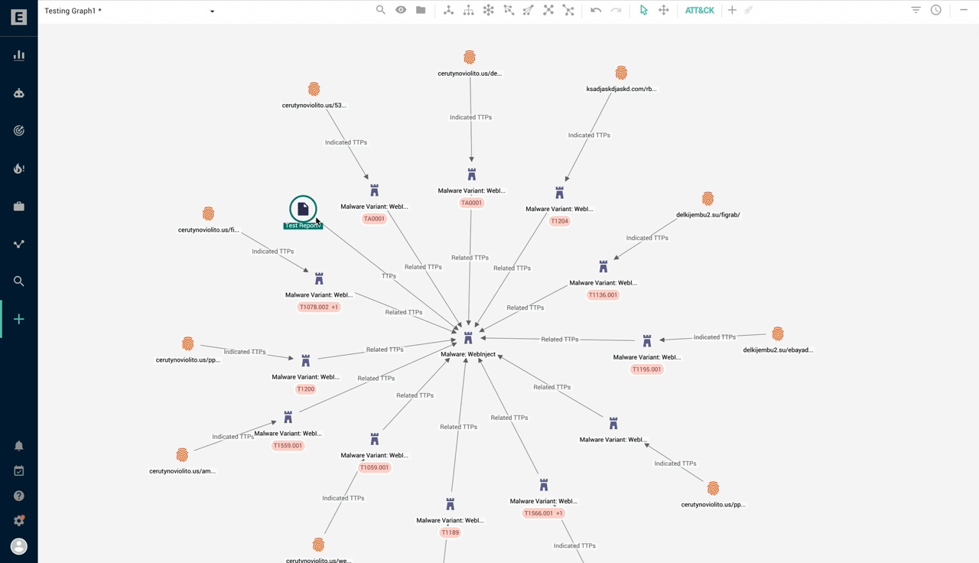Open the search icon in sidebar
This screenshot has width=979, height=563.
pyautogui.click(x=19, y=281)
